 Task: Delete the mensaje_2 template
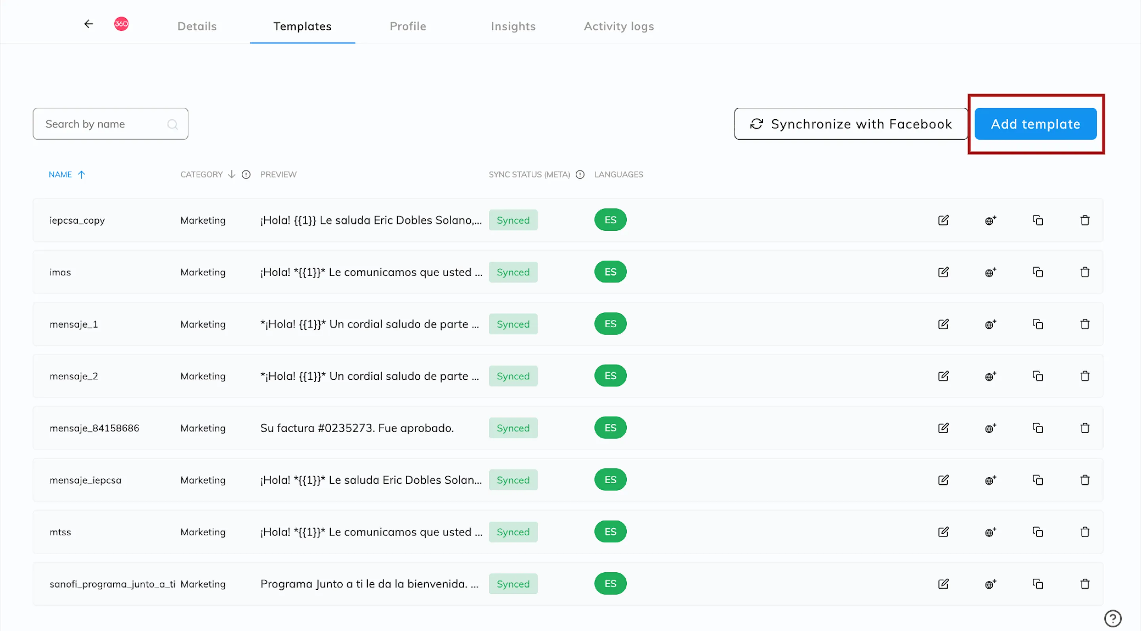pyautogui.click(x=1085, y=376)
